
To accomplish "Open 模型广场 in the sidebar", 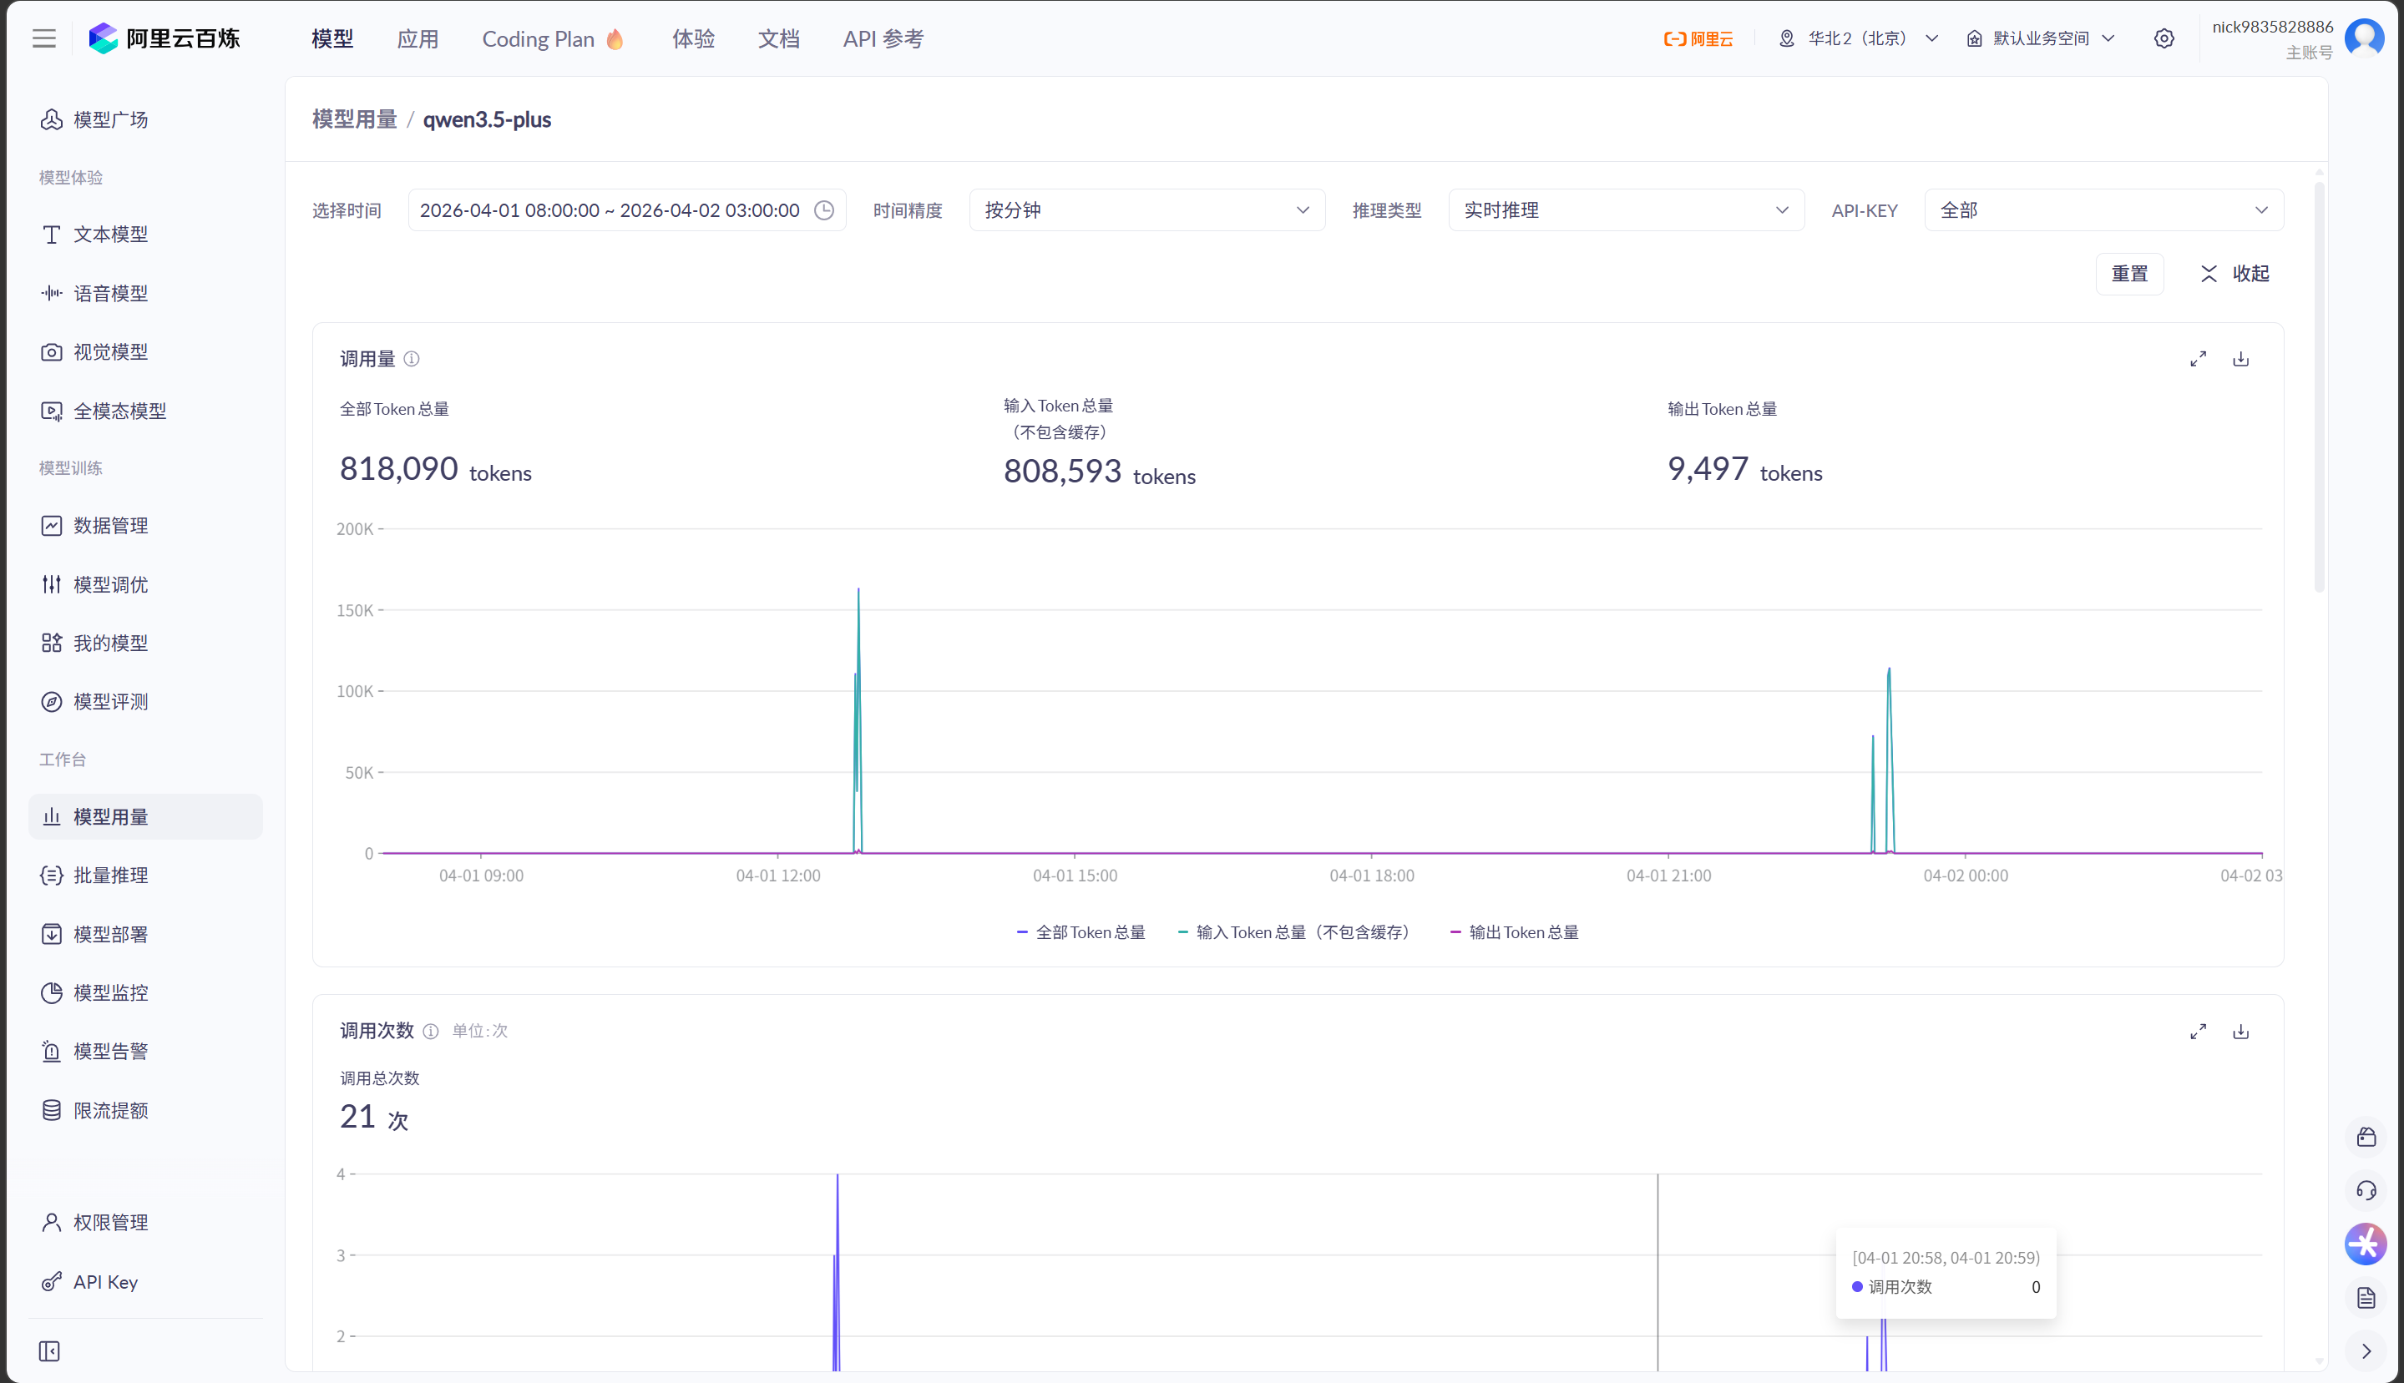I will pos(145,119).
